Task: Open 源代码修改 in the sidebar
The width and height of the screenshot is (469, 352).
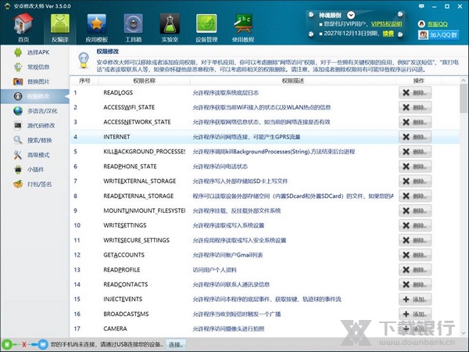Action: coord(34,126)
